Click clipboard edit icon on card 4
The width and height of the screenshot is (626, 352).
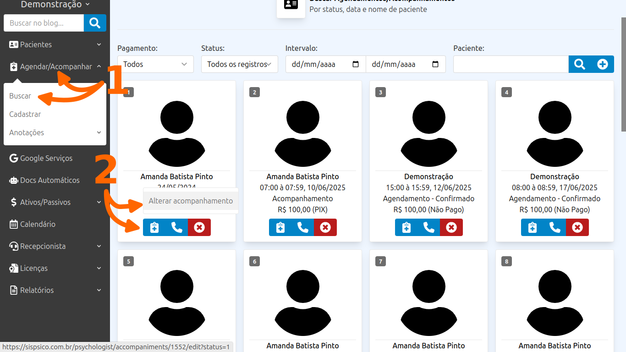(x=532, y=227)
